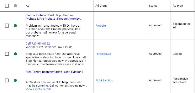Sort by the Ad type column header
This screenshot has height=93, width=195.
click(178, 6)
